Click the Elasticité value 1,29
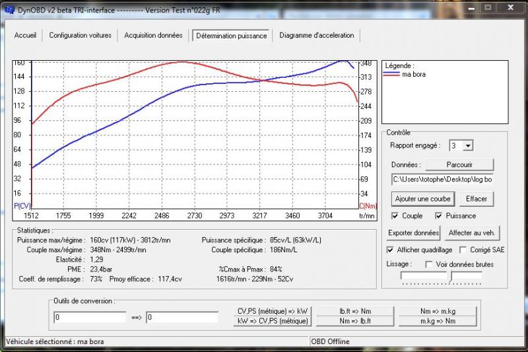 pyautogui.click(x=96, y=260)
